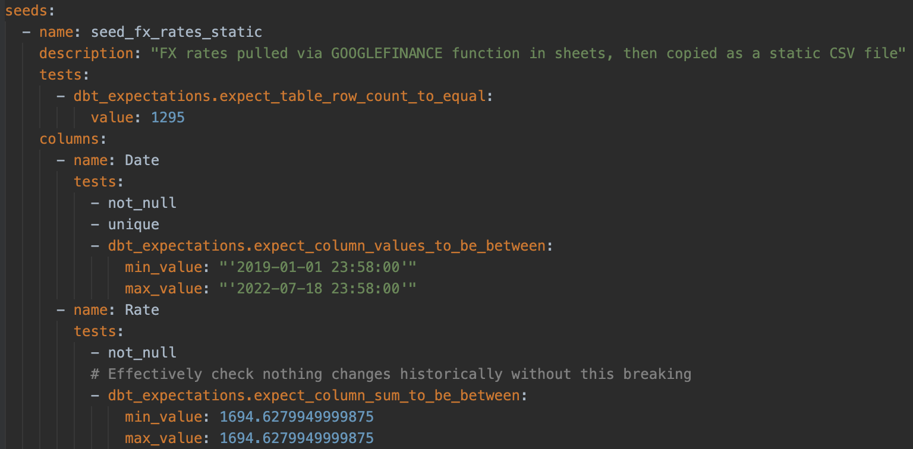
Task: Click the sum max_value number on last line
Action: click(x=297, y=438)
